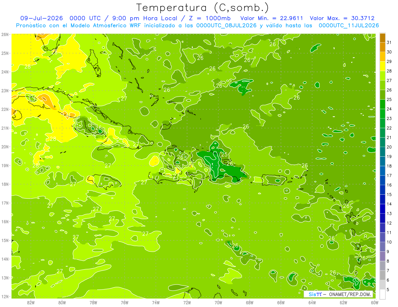Image resolution: width=398 pixels, height=307 pixels.
Task: Click the colorbar swatch between 30 and 31
Action: (x=382, y=47)
